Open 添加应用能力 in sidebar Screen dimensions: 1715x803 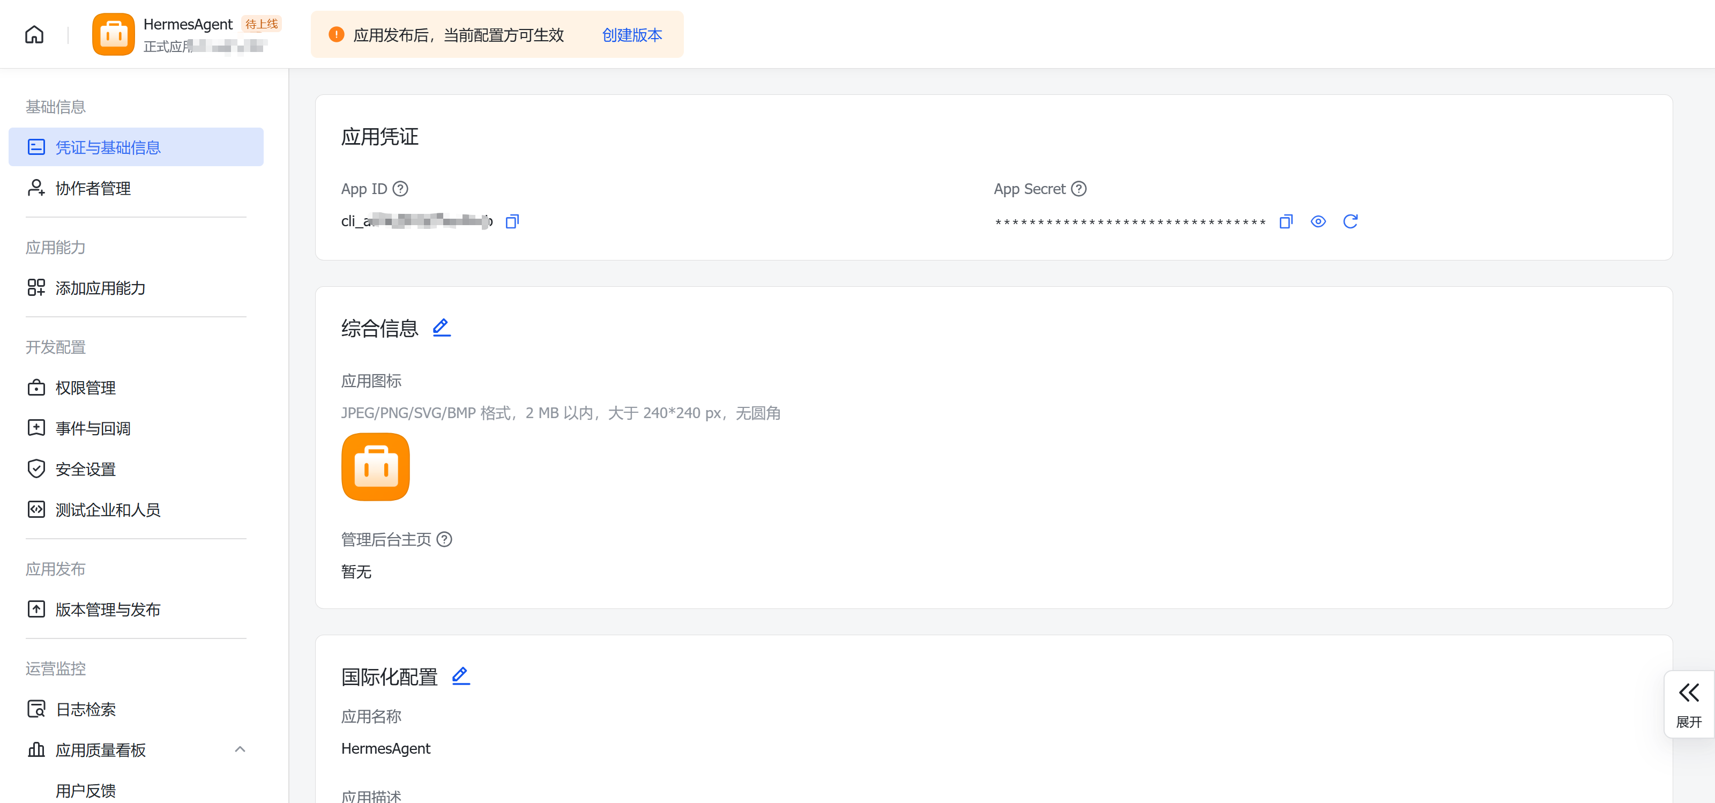[x=136, y=288]
